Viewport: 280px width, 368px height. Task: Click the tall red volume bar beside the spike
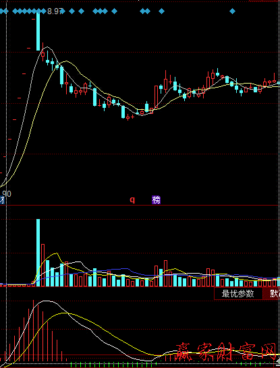43,265
